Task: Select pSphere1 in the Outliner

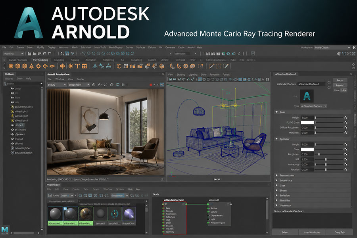Action: coord(20,134)
